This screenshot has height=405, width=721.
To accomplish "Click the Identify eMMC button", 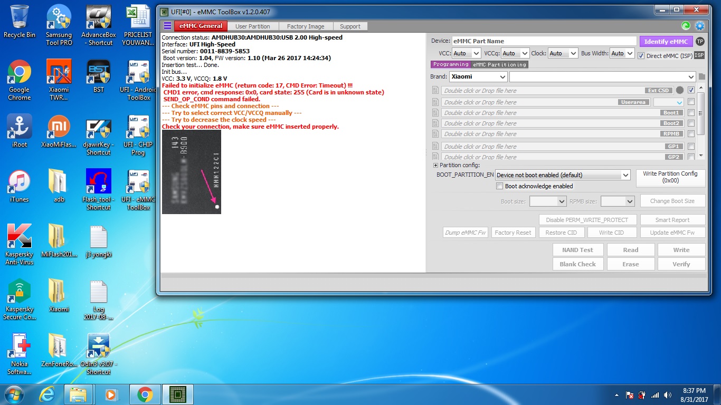I will (666, 41).
